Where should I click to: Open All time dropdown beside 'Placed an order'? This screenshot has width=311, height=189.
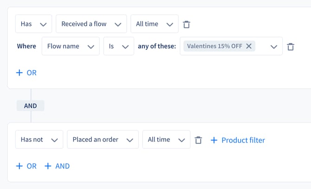[166, 140]
